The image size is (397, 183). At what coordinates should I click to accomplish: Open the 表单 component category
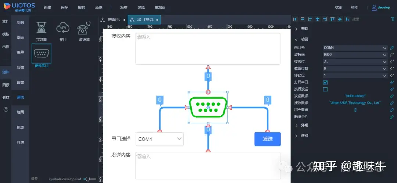(20, 52)
